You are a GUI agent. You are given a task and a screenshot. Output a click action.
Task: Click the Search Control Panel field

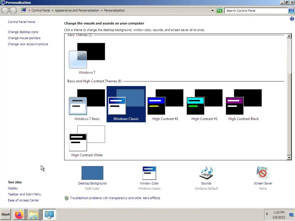point(256,11)
